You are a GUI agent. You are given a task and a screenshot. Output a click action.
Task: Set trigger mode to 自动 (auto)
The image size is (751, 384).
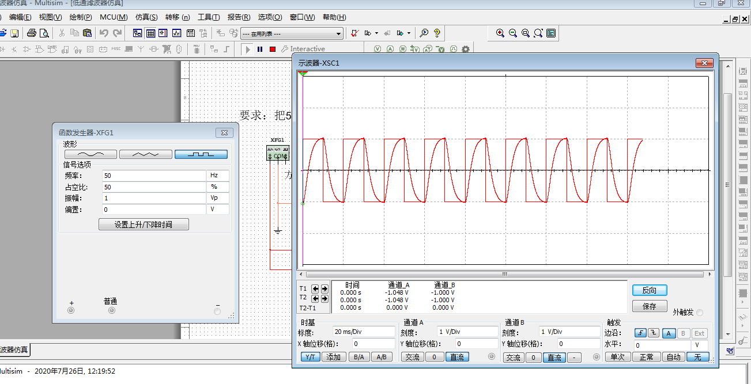coord(674,357)
